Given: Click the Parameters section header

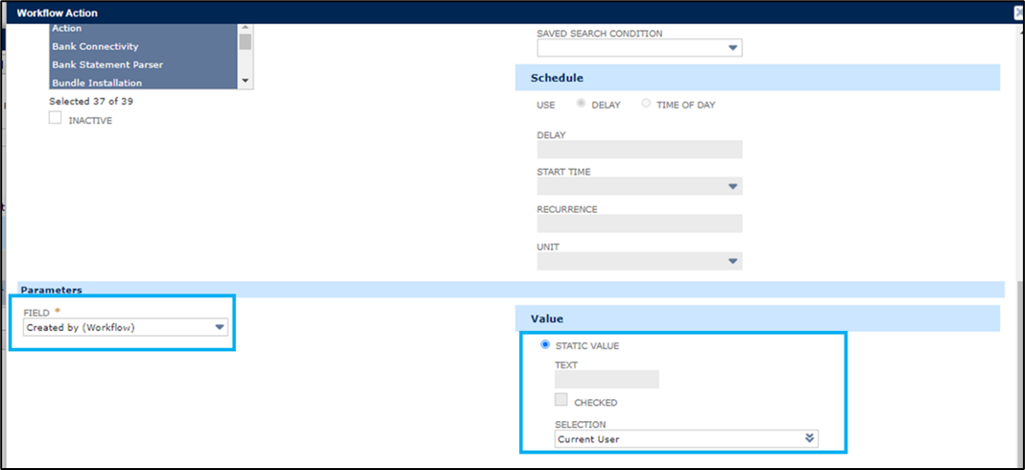Looking at the screenshot, I should (x=511, y=289).
